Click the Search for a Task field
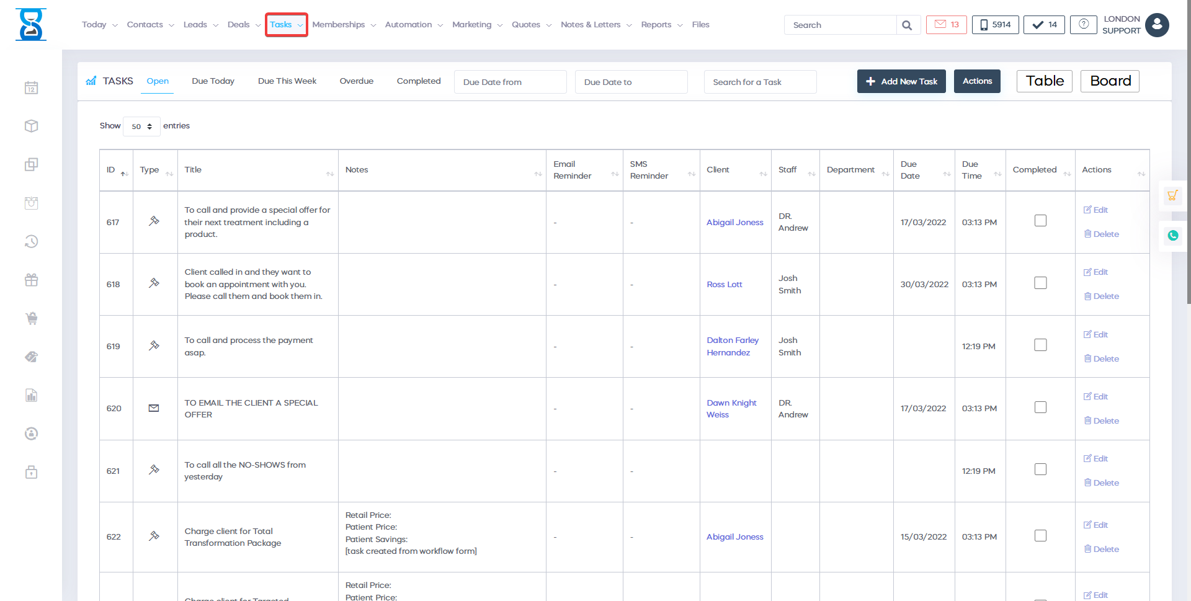Screen dimensions: 1191x601 tap(759, 82)
